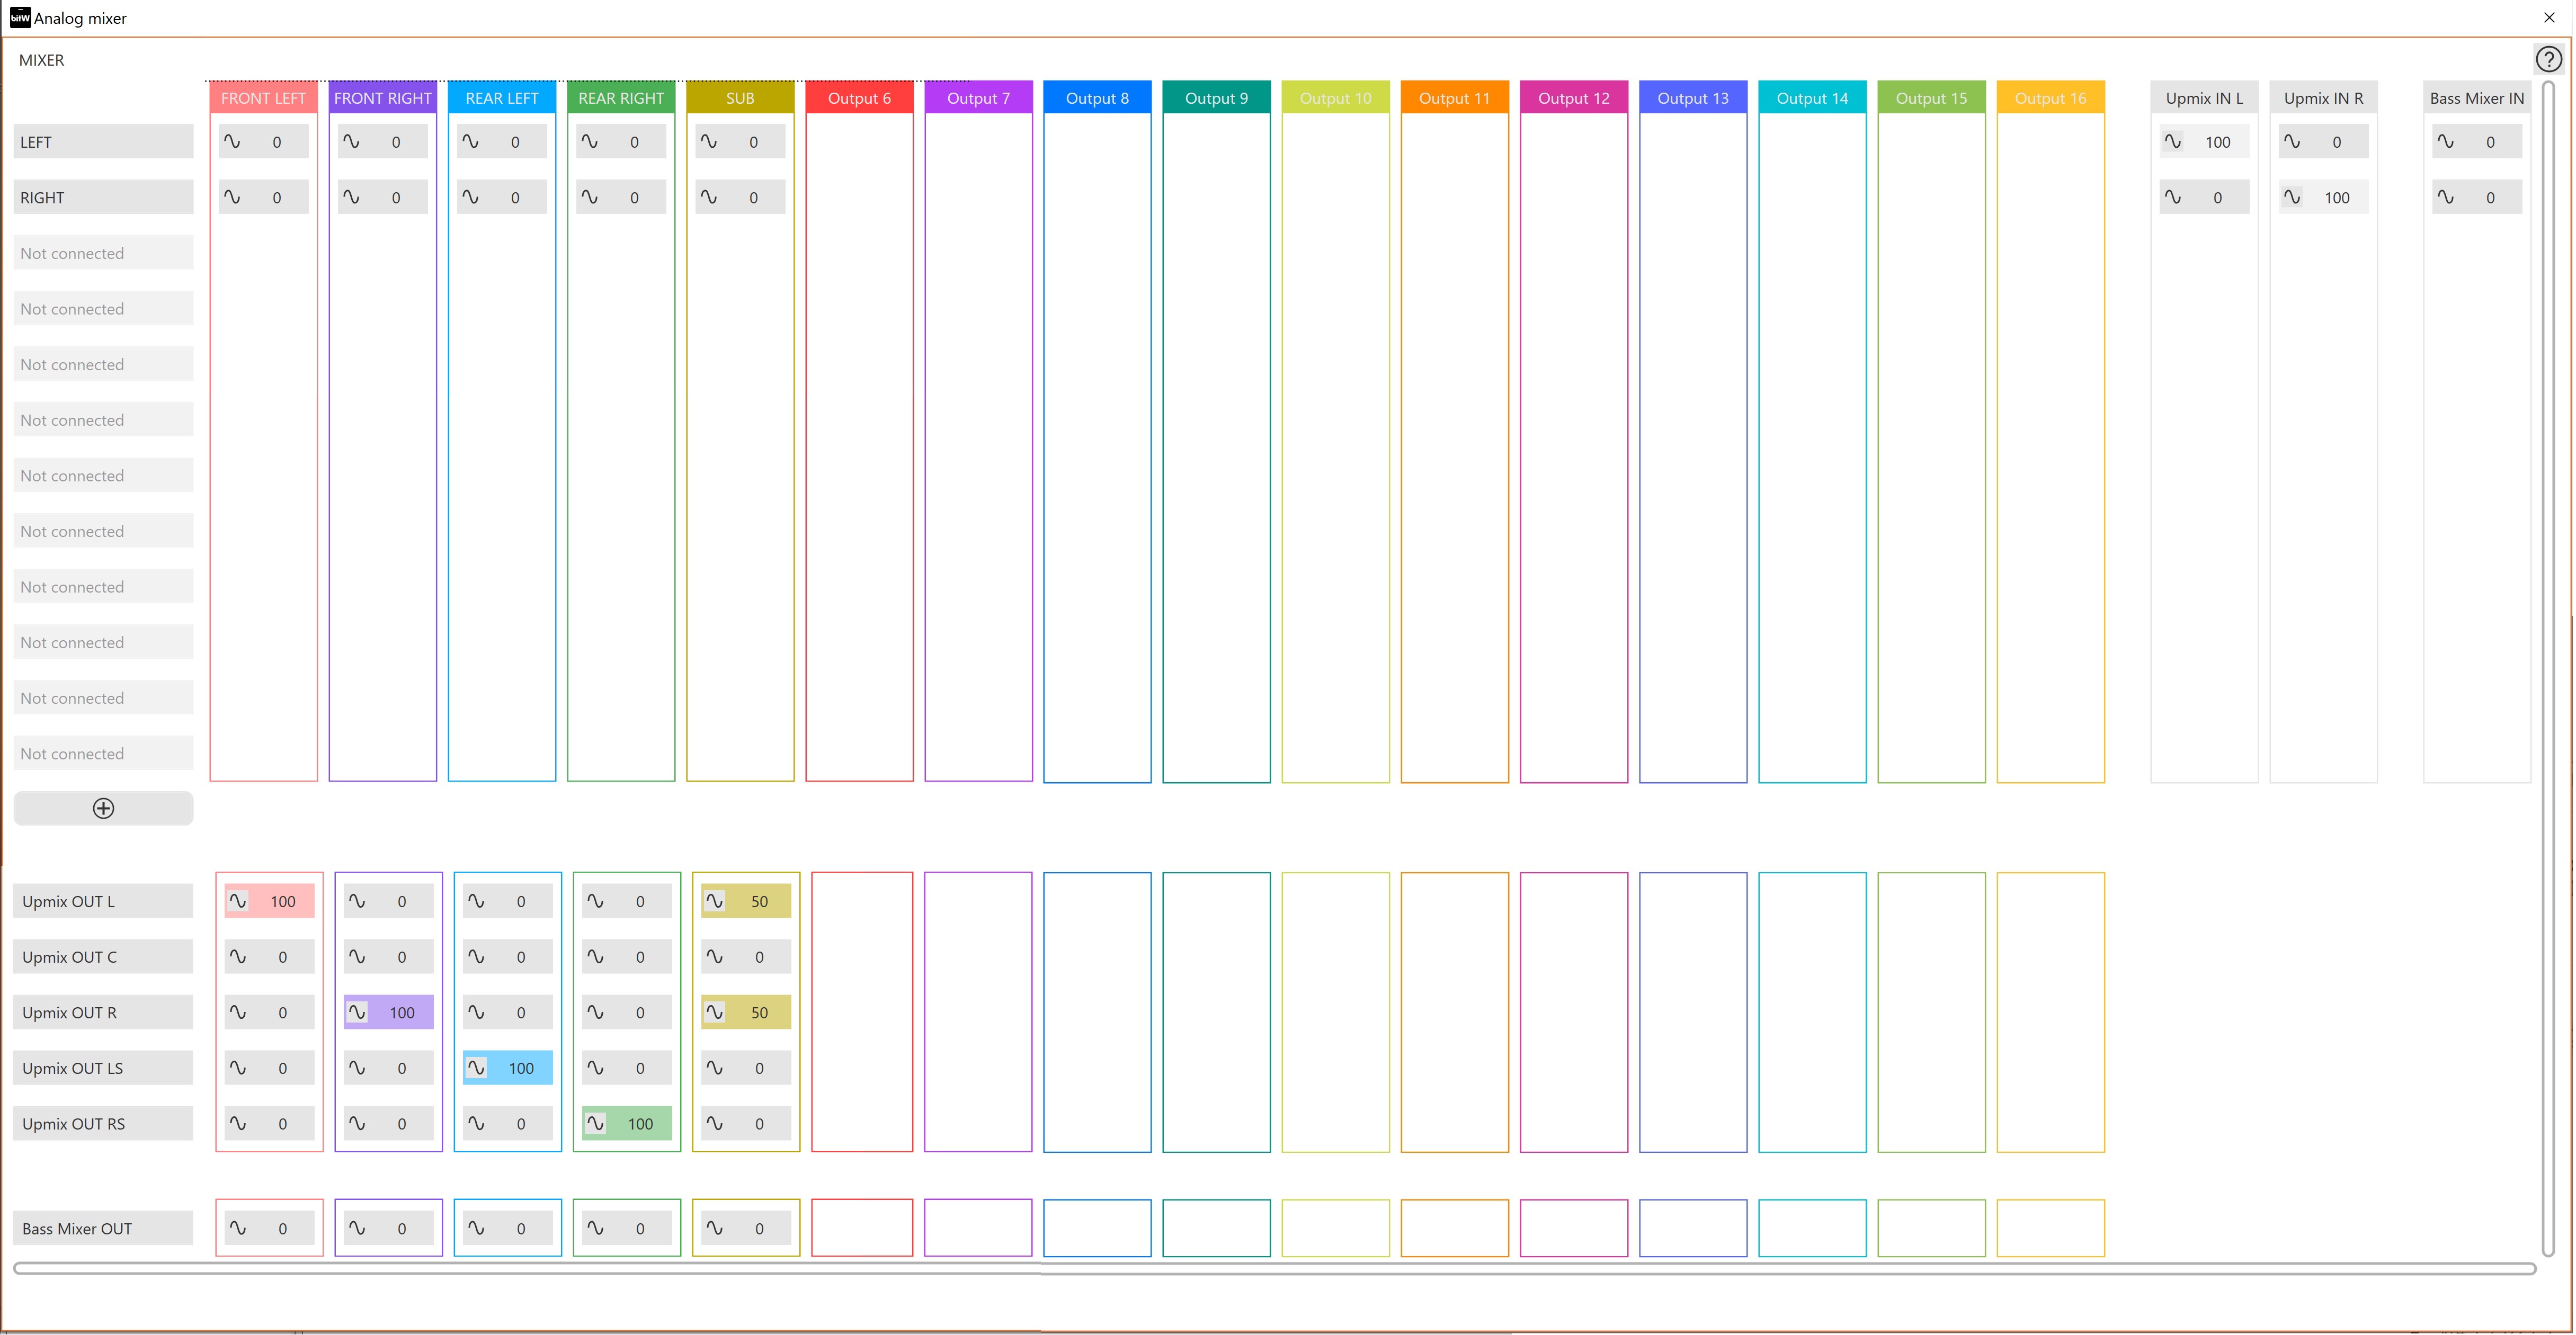2576x1335 pixels.
Task: Toggle phase icon for RIGHT to Bass Mixer IN
Action: [x=2445, y=197]
